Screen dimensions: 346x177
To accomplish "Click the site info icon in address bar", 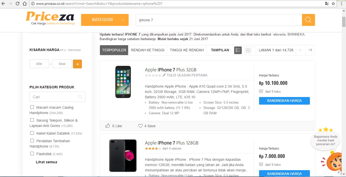I will pyautogui.click(x=33, y=4).
